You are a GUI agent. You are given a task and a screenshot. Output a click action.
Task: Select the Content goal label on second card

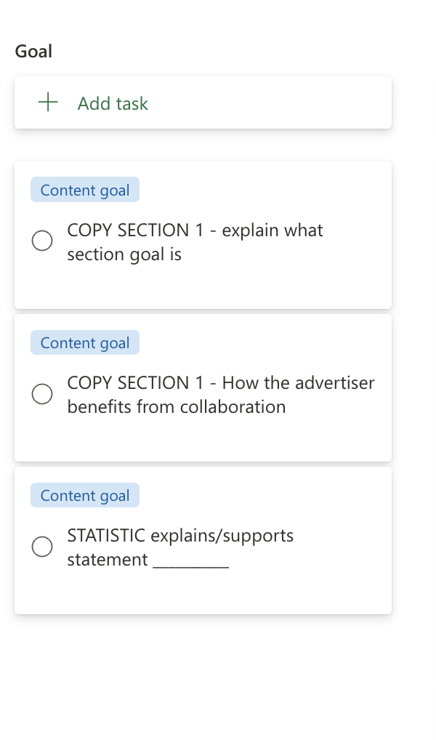click(x=85, y=342)
